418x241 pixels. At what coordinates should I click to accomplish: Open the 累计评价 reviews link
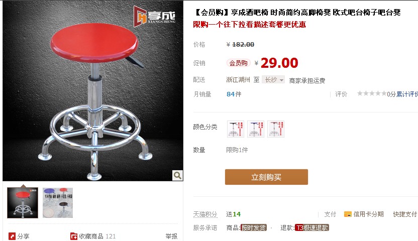click(x=407, y=94)
